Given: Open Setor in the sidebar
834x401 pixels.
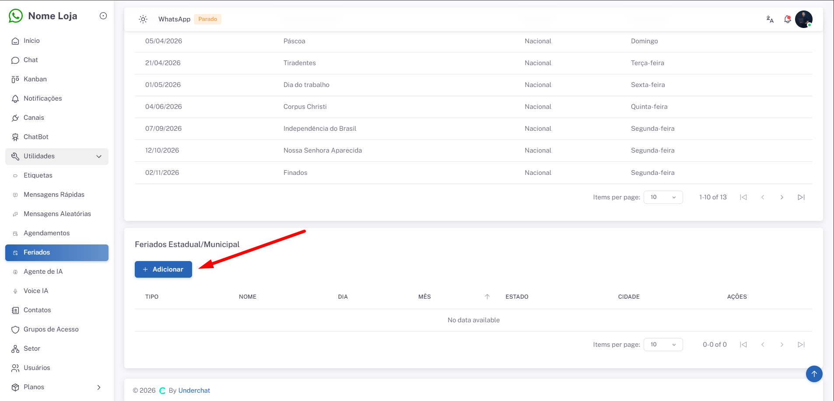Looking at the screenshot, I should click(57, 349).
